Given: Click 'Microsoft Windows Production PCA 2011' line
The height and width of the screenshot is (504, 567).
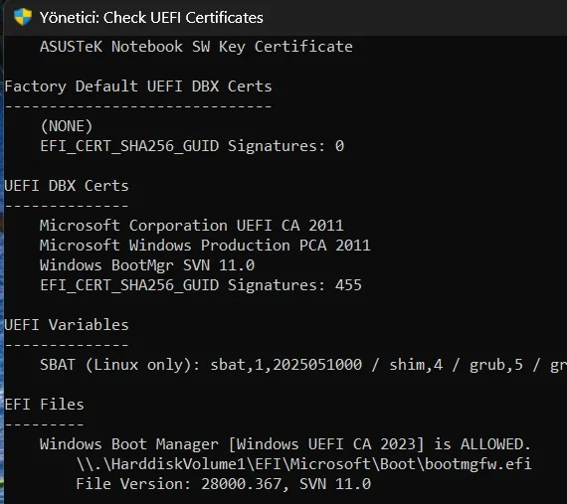Looking at the screenshot, I should (x=205, y=246).
